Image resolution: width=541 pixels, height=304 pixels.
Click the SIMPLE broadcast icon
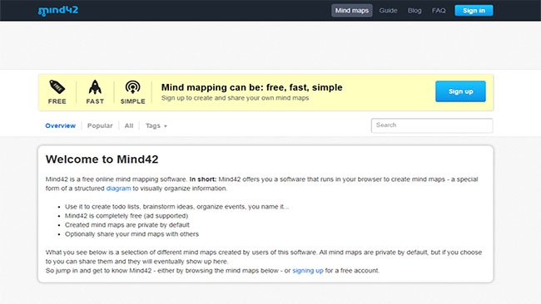(x=133, y=87)
